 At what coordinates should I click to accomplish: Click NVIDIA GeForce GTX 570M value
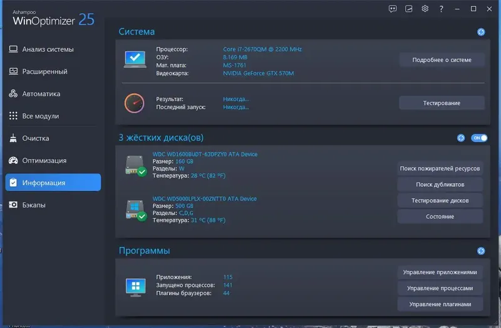click(x=258, y=73)
